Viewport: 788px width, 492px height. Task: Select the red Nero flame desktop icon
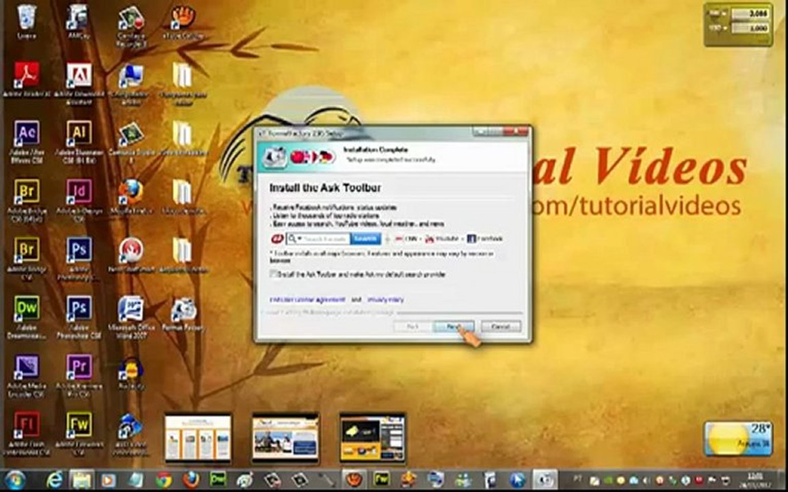point(131,254)
